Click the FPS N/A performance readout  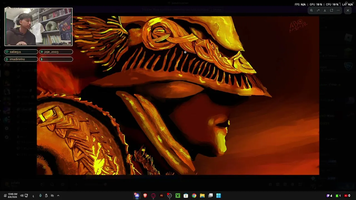pos(300,4)
